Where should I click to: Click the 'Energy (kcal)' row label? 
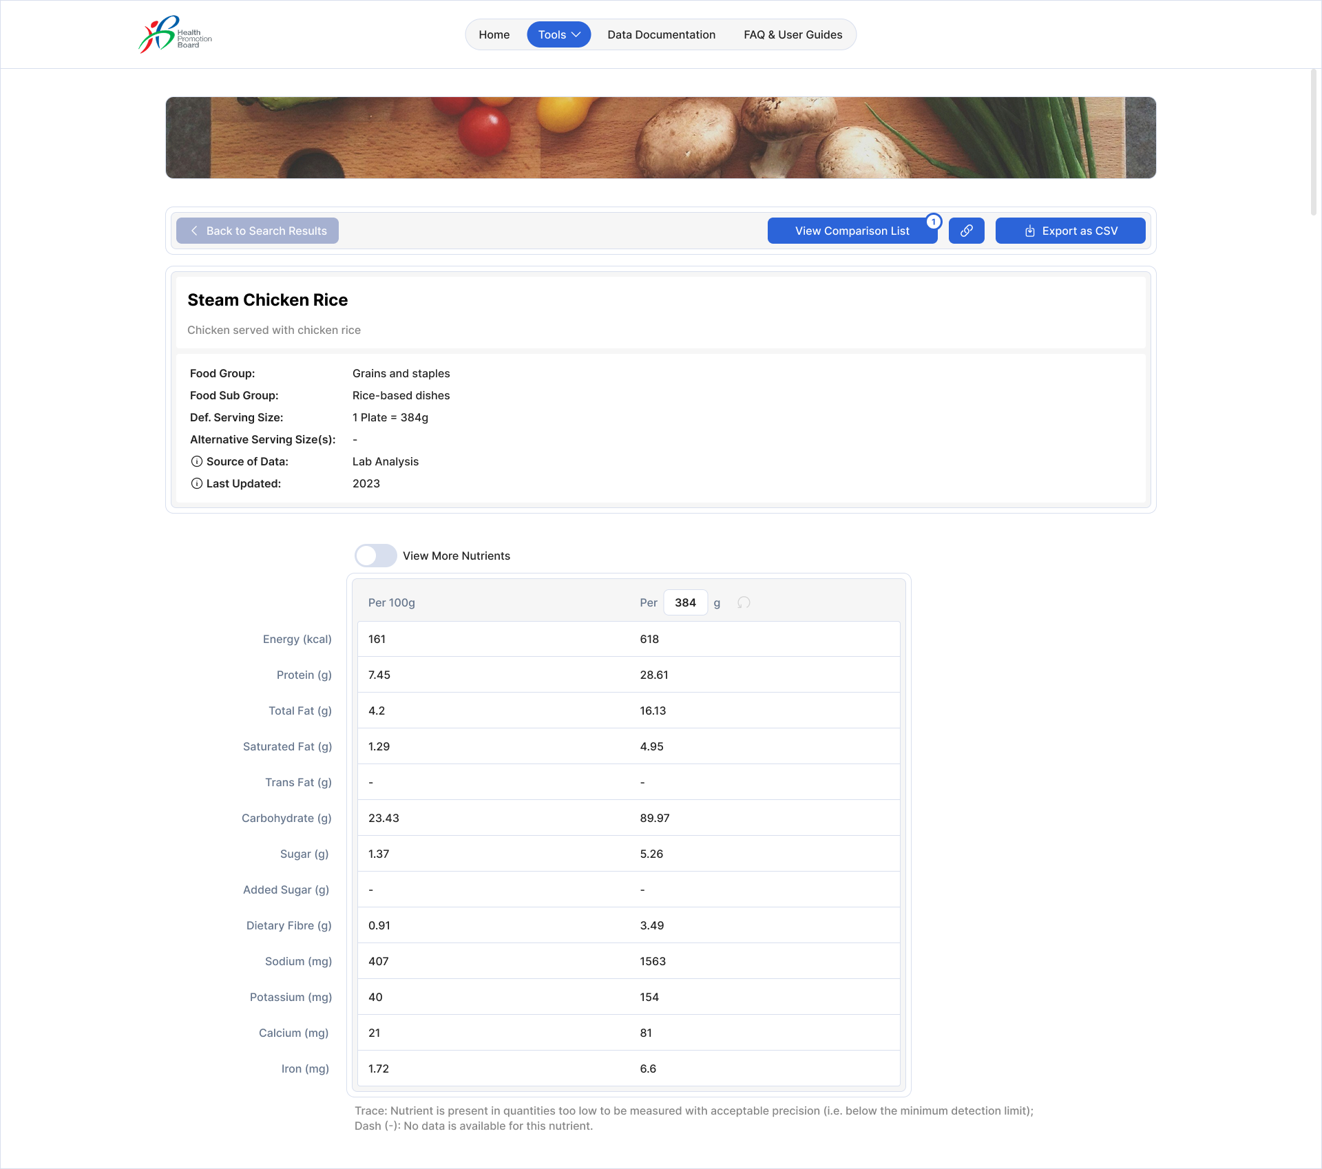pyautogui.click(x=297, y=639)
